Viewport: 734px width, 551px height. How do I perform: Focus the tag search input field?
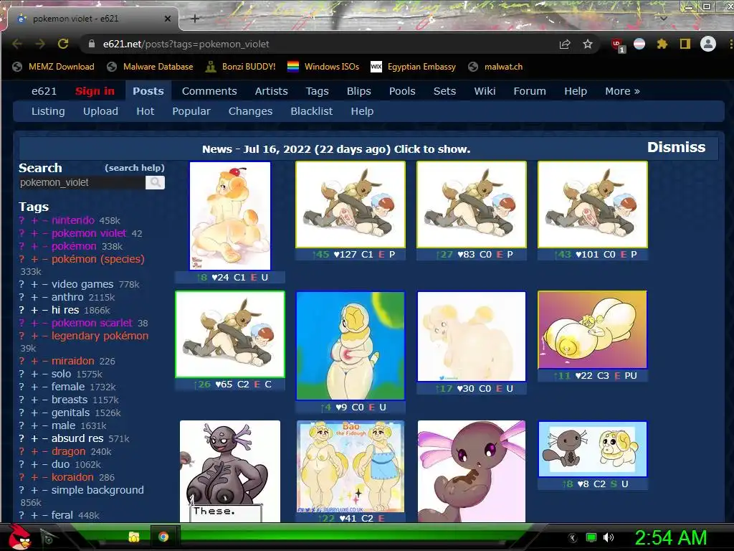tap(82, 182)
